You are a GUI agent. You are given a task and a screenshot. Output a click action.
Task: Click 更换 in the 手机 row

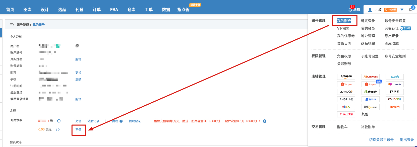tap(78, 80)
